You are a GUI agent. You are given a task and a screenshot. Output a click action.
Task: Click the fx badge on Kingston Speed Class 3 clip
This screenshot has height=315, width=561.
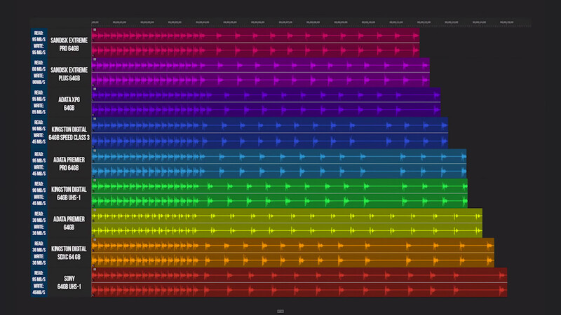95,119
